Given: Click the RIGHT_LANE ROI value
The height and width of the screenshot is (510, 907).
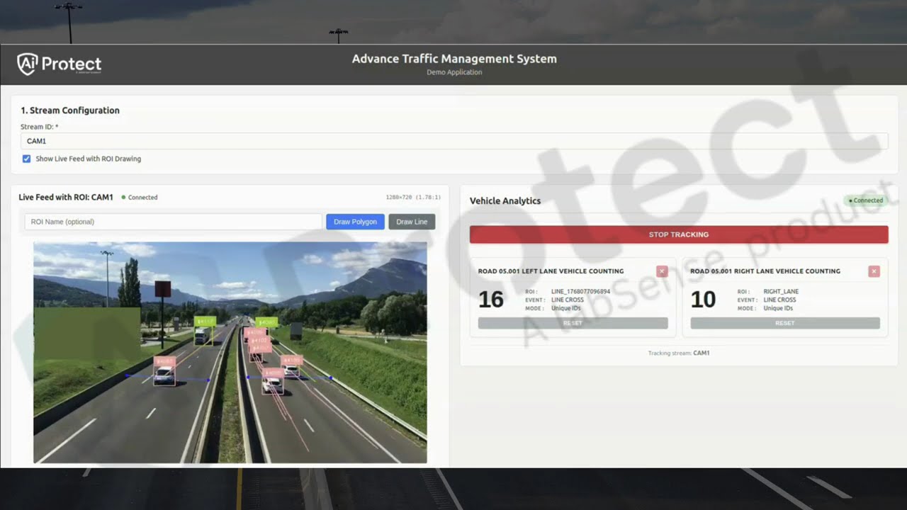Looking at the screenshot, I should tap(781, 292).
